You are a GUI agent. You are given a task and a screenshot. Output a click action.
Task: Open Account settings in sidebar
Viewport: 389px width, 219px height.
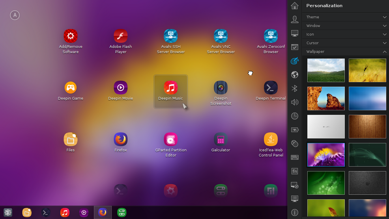pyautogui.click(x=295, y=19)
